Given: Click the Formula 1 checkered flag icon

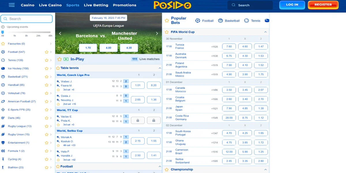Looking at the screenshot, I should (x=3, y=151).
